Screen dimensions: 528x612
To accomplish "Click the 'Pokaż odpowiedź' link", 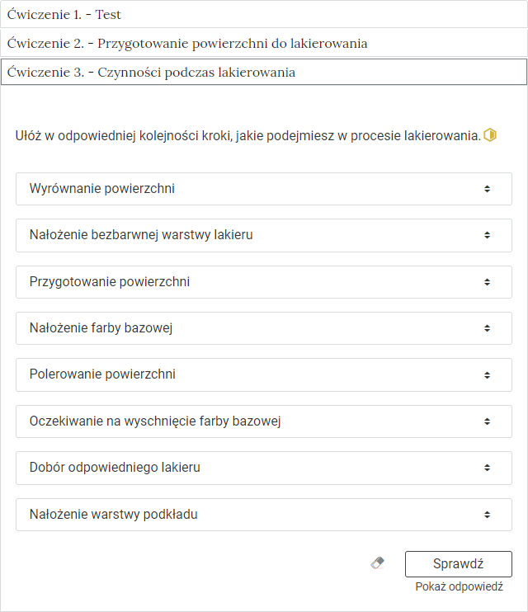I will tap(459, 587).
